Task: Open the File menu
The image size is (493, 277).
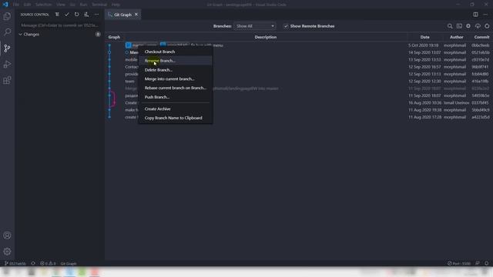Action: [16, 5]
